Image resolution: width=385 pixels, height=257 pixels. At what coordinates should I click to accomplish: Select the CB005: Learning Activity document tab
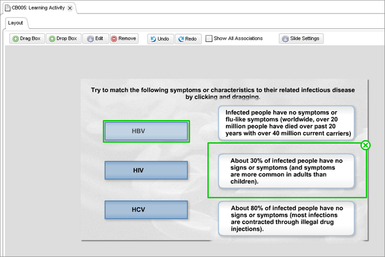(x=38, y=8)
